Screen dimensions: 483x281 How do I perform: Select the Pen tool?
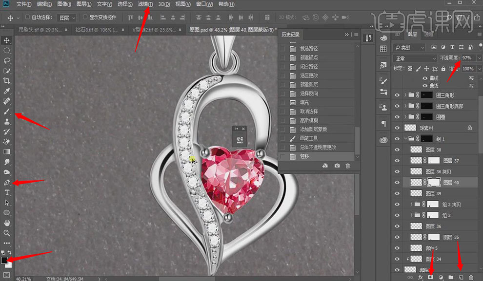(7, 182)
